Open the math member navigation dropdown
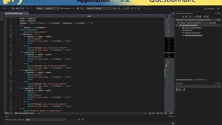The image size is (222, 125). point(125,16)
